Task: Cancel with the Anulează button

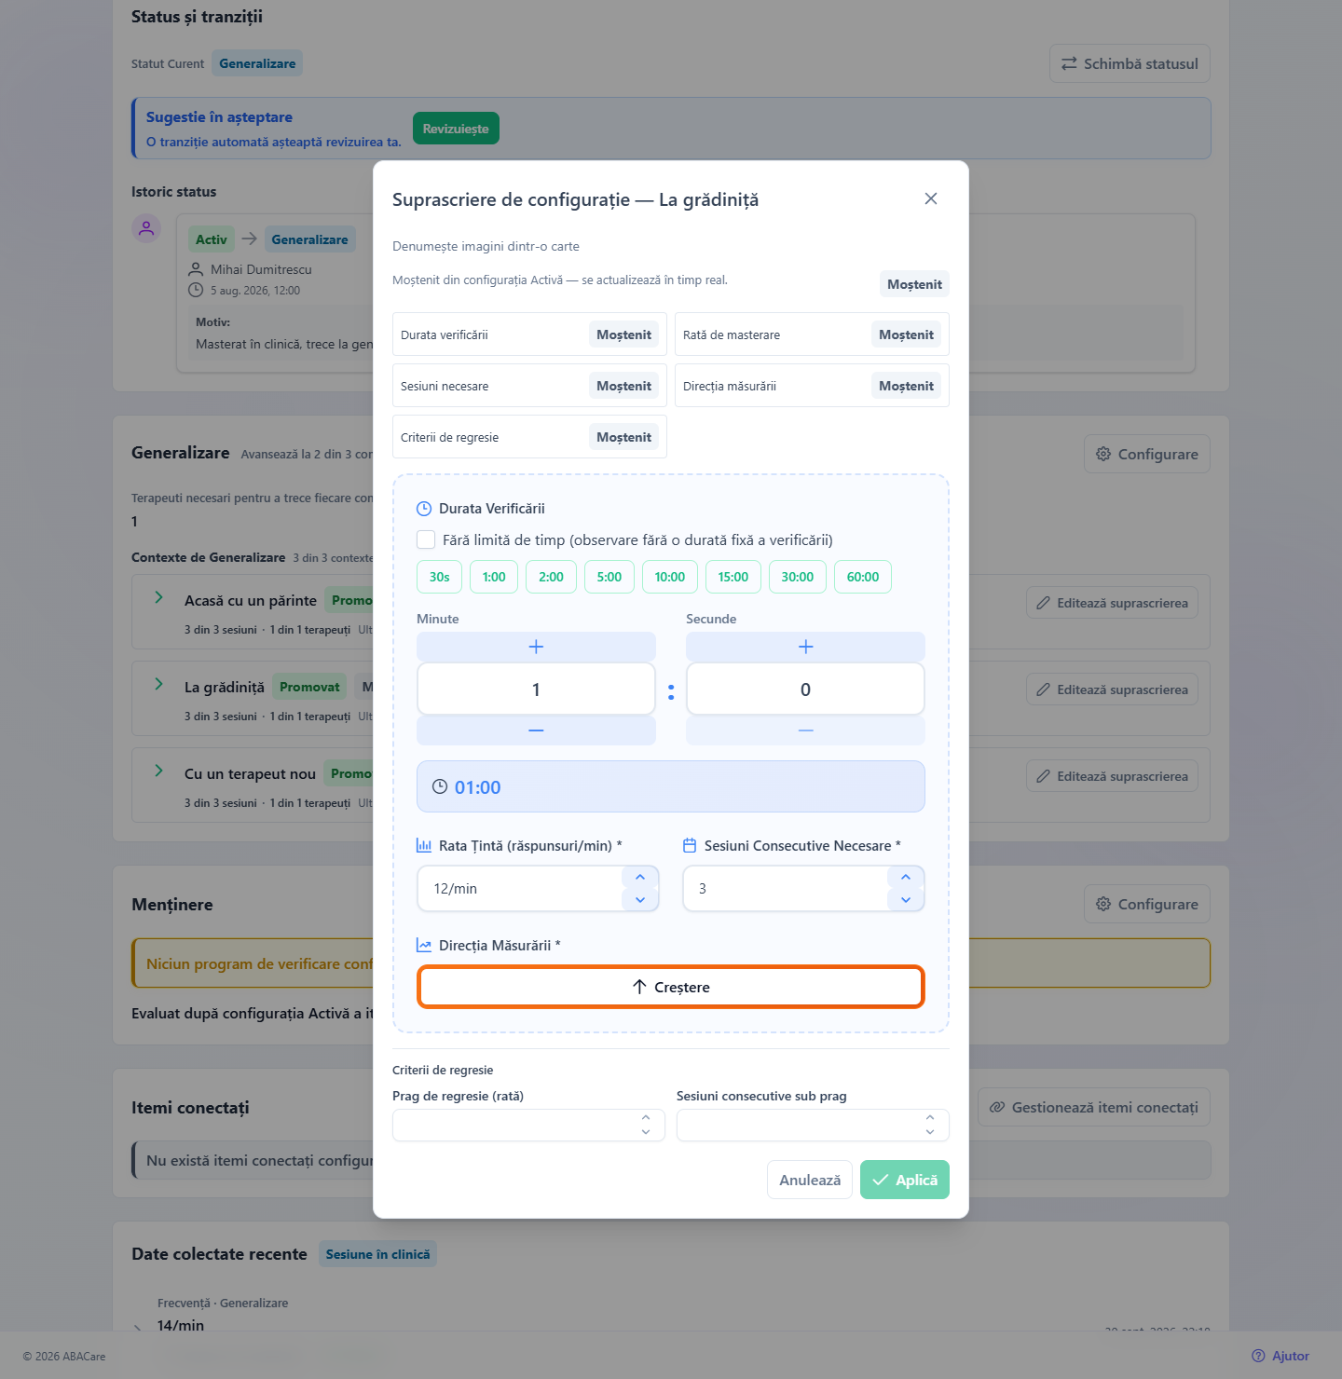Action: 810,1180
